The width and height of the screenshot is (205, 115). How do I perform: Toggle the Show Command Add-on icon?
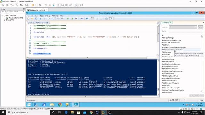tap(111, 19)
